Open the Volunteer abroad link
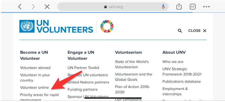This screenshot has height=102, width=225. pos(35,68)
